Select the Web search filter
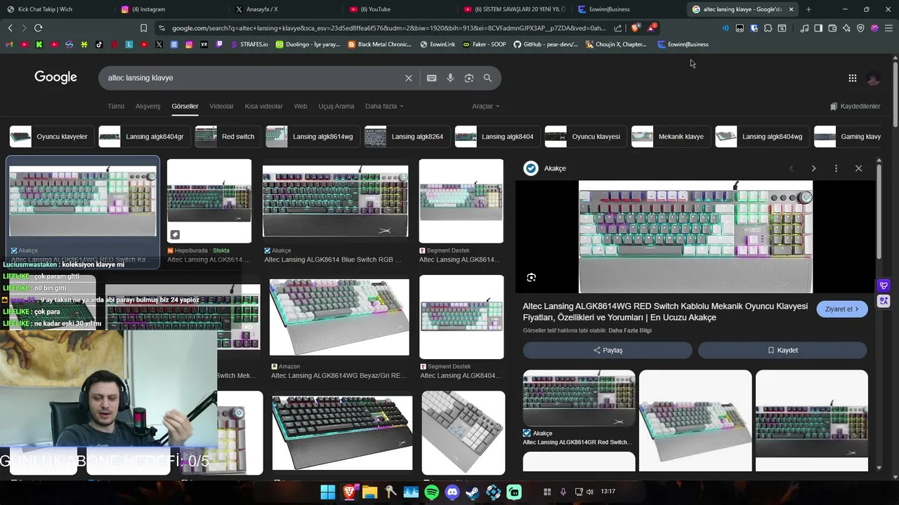The image size is (899, 505). pyautogui.click(x=301, y=106)
